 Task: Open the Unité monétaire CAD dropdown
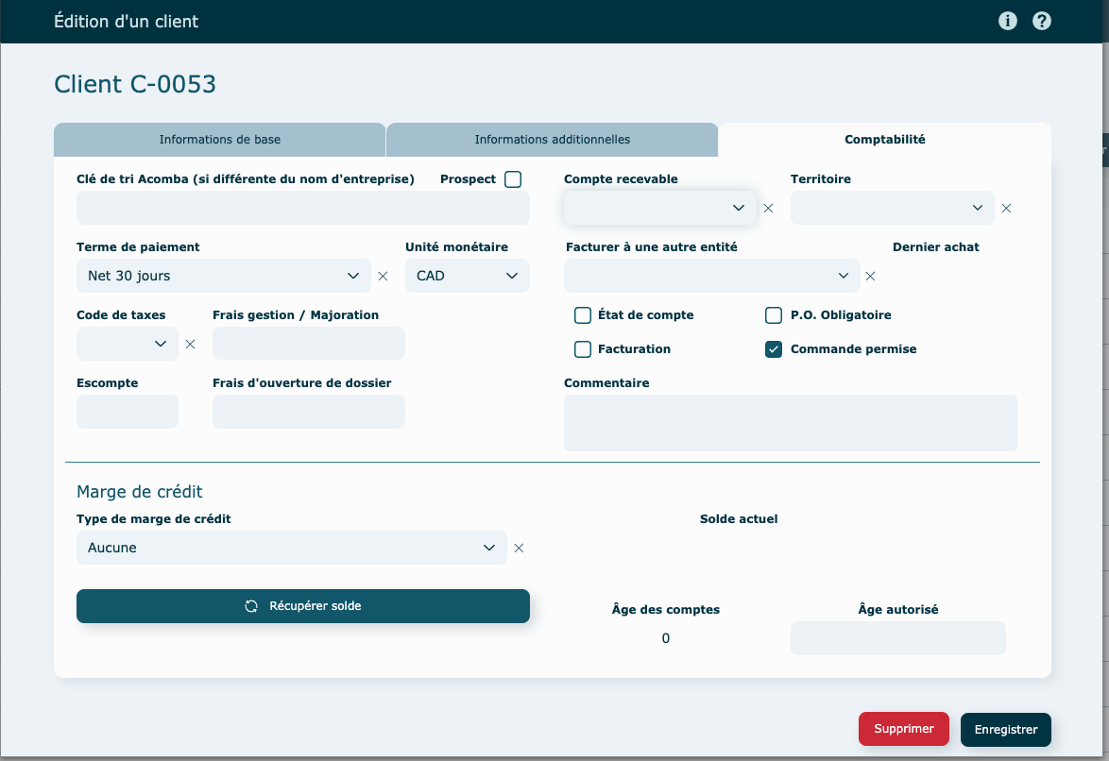468,276
